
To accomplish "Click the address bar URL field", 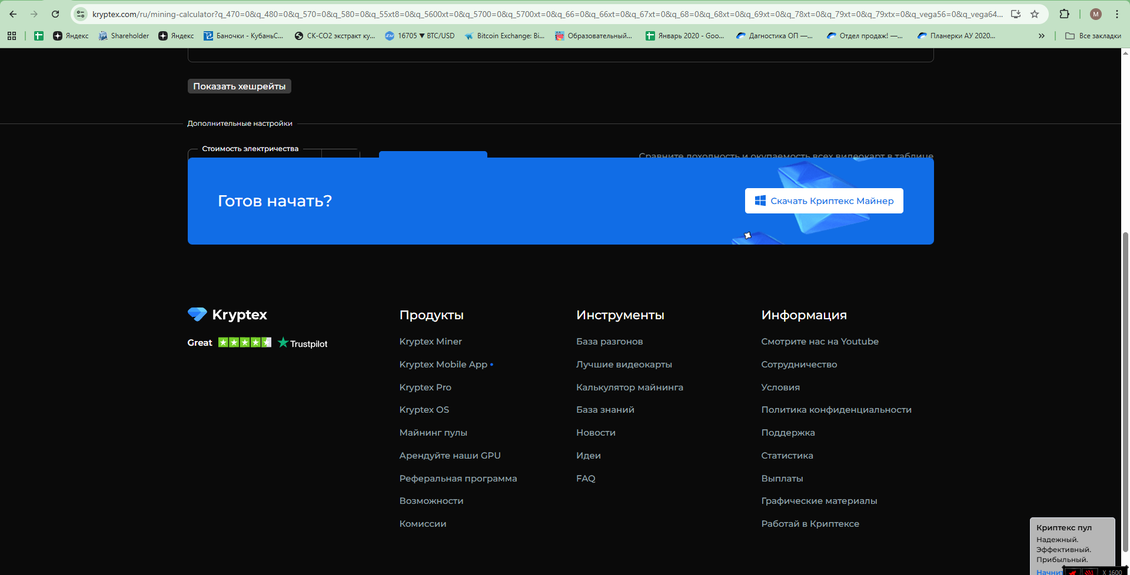I will [x=547, y=14].
